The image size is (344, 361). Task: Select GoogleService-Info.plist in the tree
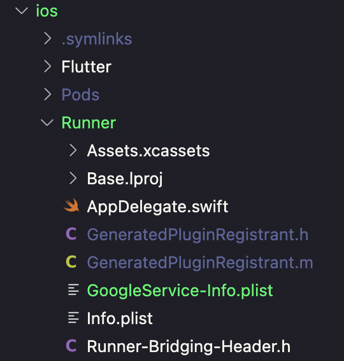(180, 290)
